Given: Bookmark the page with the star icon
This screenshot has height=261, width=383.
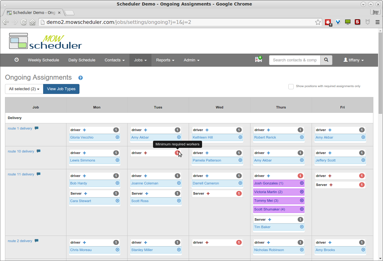Looking at the screenshot, I should [318, 22].
